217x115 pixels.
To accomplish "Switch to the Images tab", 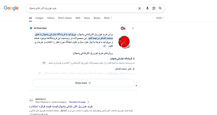I will 39,18.
